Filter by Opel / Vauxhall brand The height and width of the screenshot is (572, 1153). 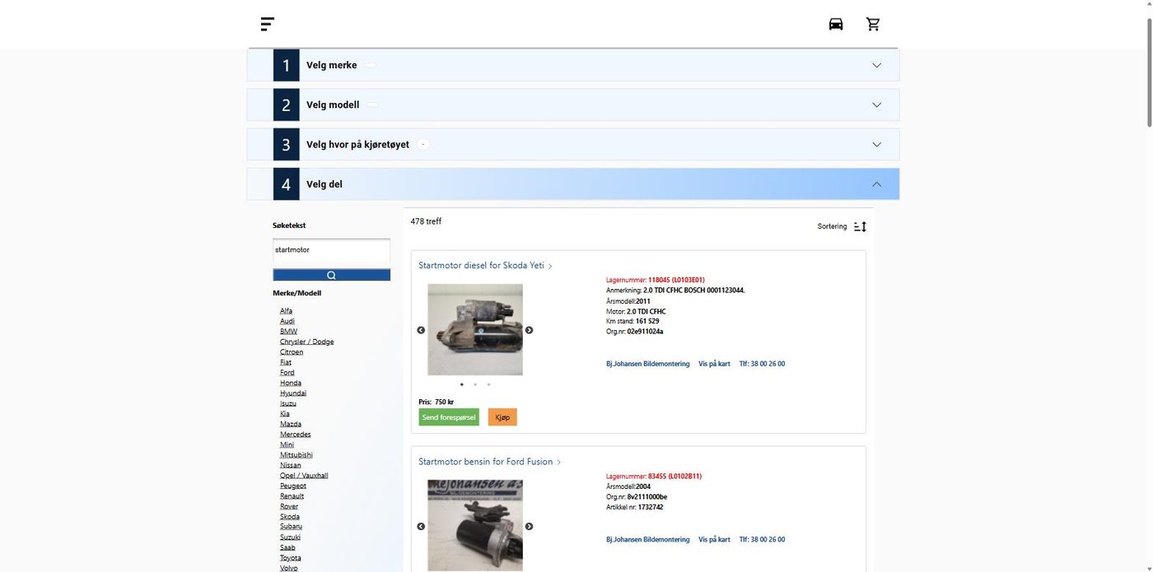click(x=304, y=476)
